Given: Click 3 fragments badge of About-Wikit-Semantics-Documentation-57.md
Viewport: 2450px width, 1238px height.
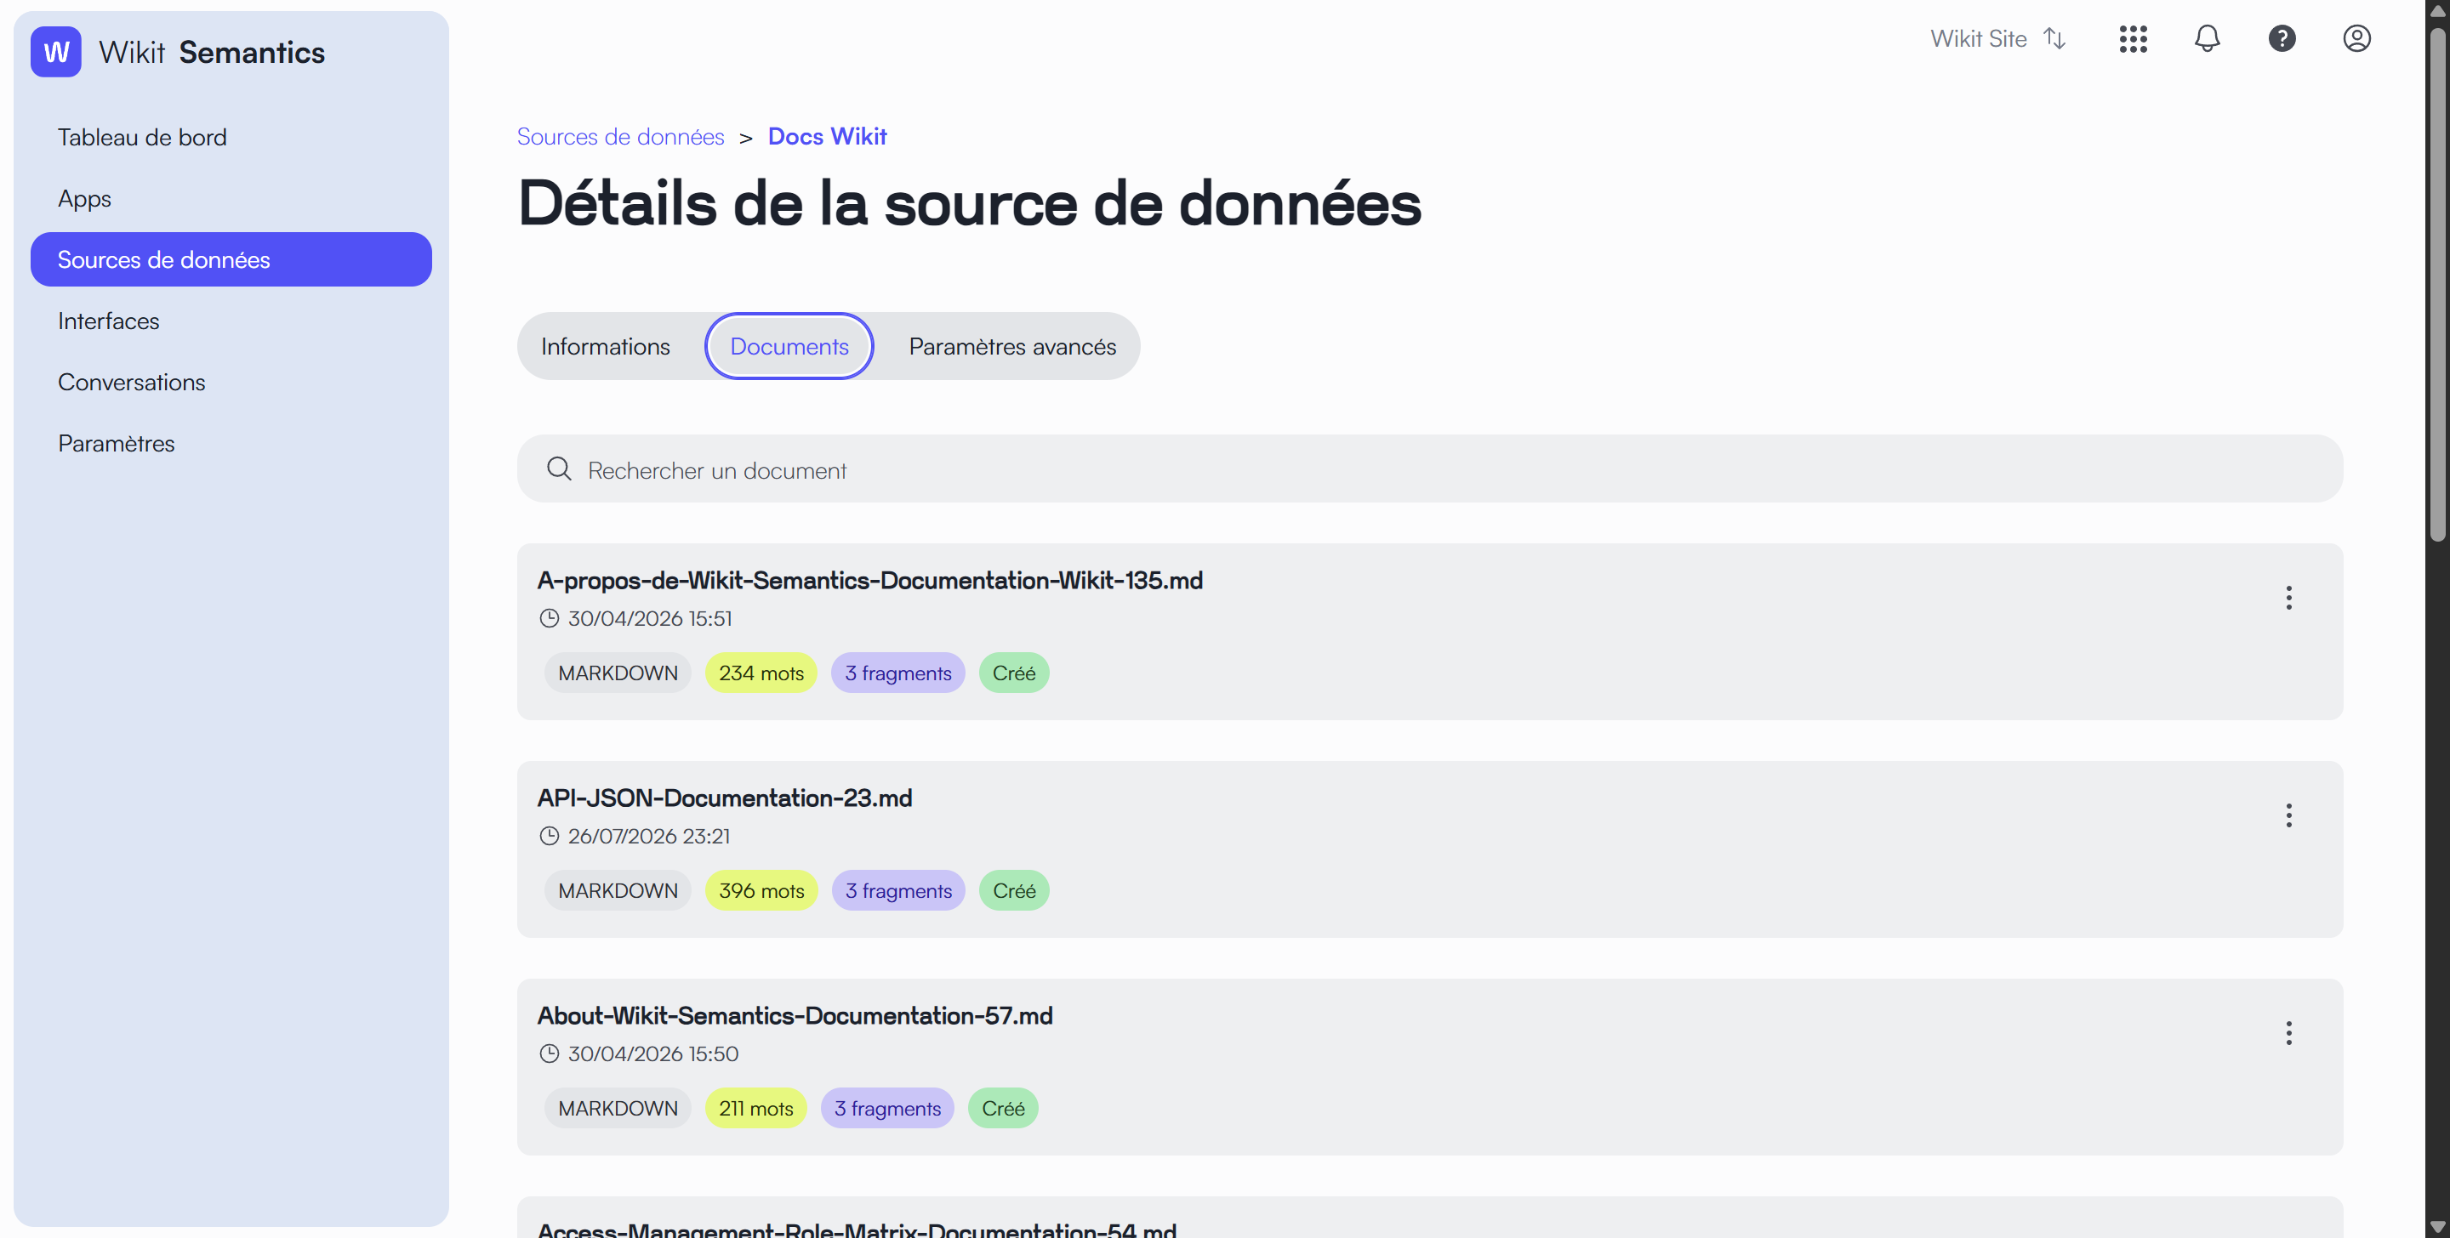Looking at the screenshot, I should 887,1109.
